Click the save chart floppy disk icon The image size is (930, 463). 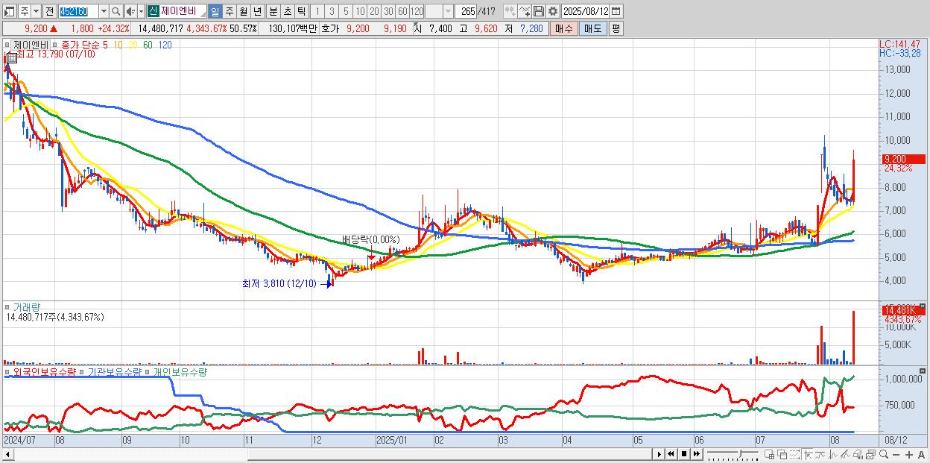click(x=538, y=11)
